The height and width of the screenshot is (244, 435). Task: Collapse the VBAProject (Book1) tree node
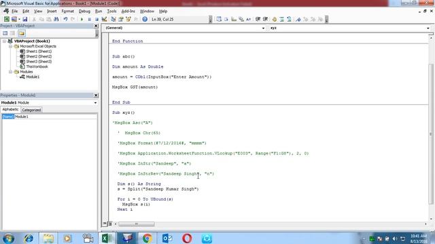click(x=4, y=41)
